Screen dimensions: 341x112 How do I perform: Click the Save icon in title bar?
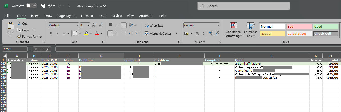pos(43,6)
